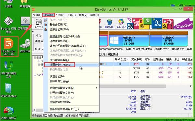This screenshot has height=121, width=195.
Task: Select partition row with 序号 5
Action: coord(146,77)
